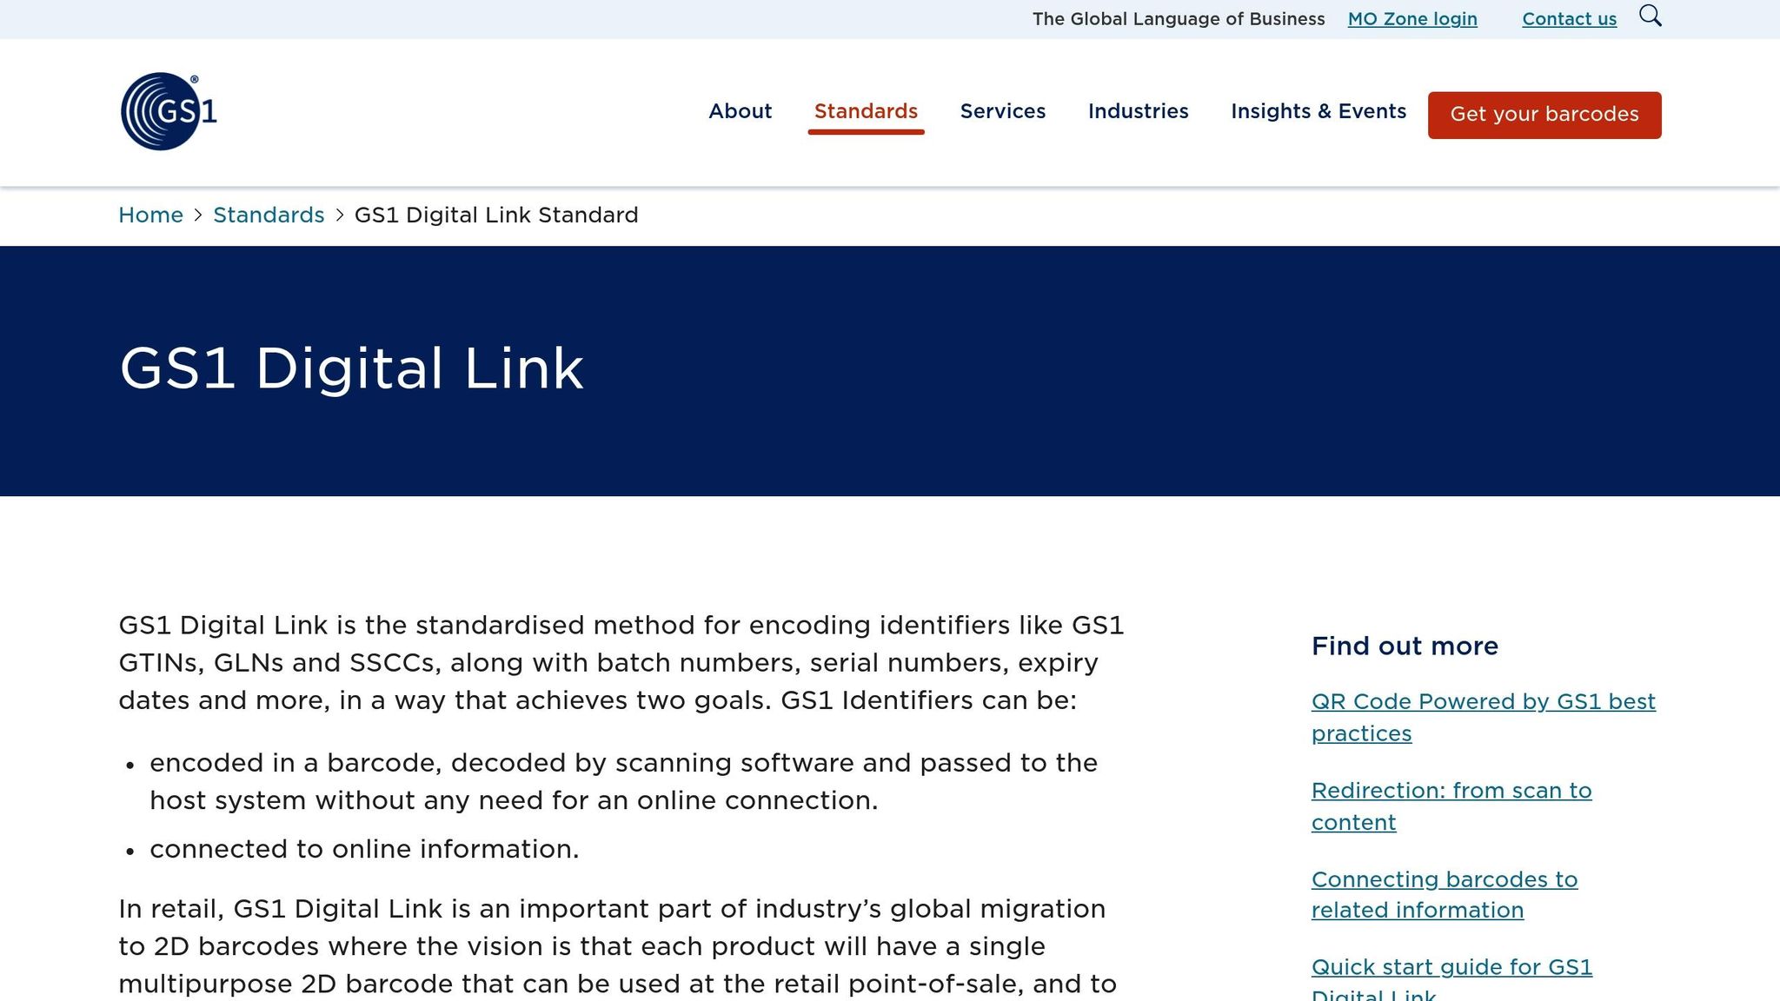Go to Home via the breadcrumb
Viewport: 1780px width, 1001px height.
pyautogui.click(x=150, y=215)
